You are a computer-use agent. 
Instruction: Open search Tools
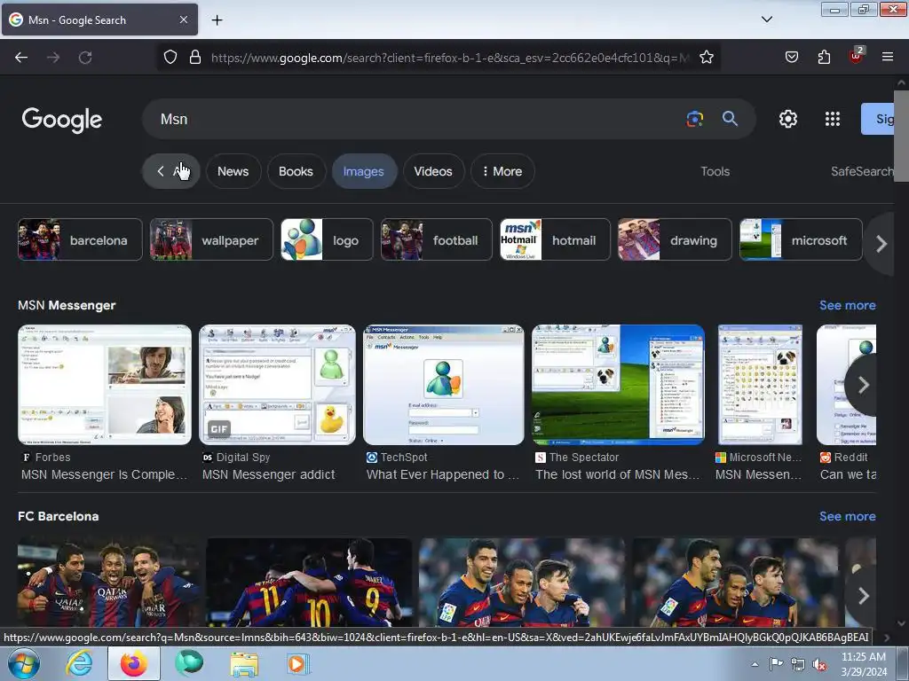(715, 171)
